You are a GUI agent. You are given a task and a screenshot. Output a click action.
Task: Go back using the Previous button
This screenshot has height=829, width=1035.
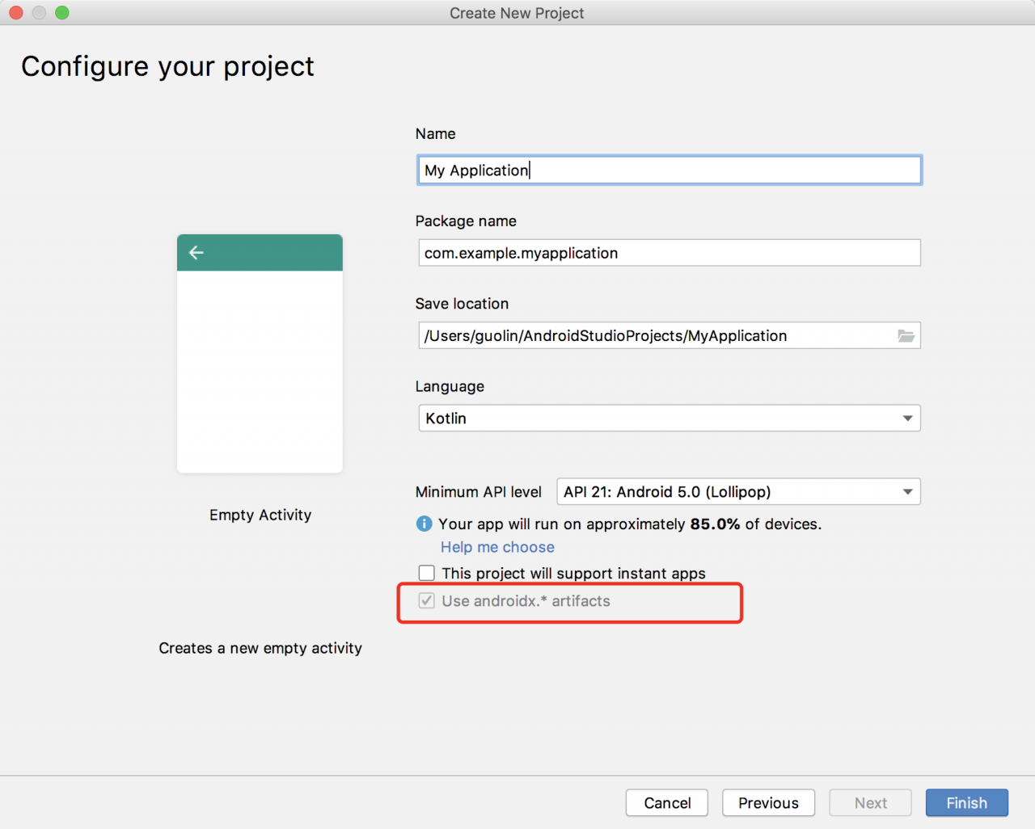click(768, 803)
